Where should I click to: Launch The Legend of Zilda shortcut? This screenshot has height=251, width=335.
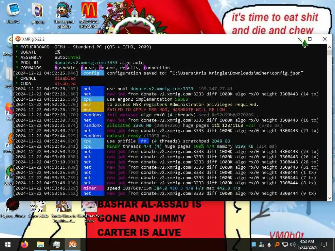(64, 15)
